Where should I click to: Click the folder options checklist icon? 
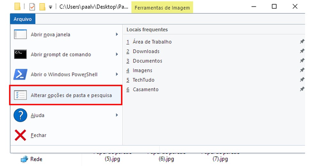pyautogui.click(x=20, y=95)
